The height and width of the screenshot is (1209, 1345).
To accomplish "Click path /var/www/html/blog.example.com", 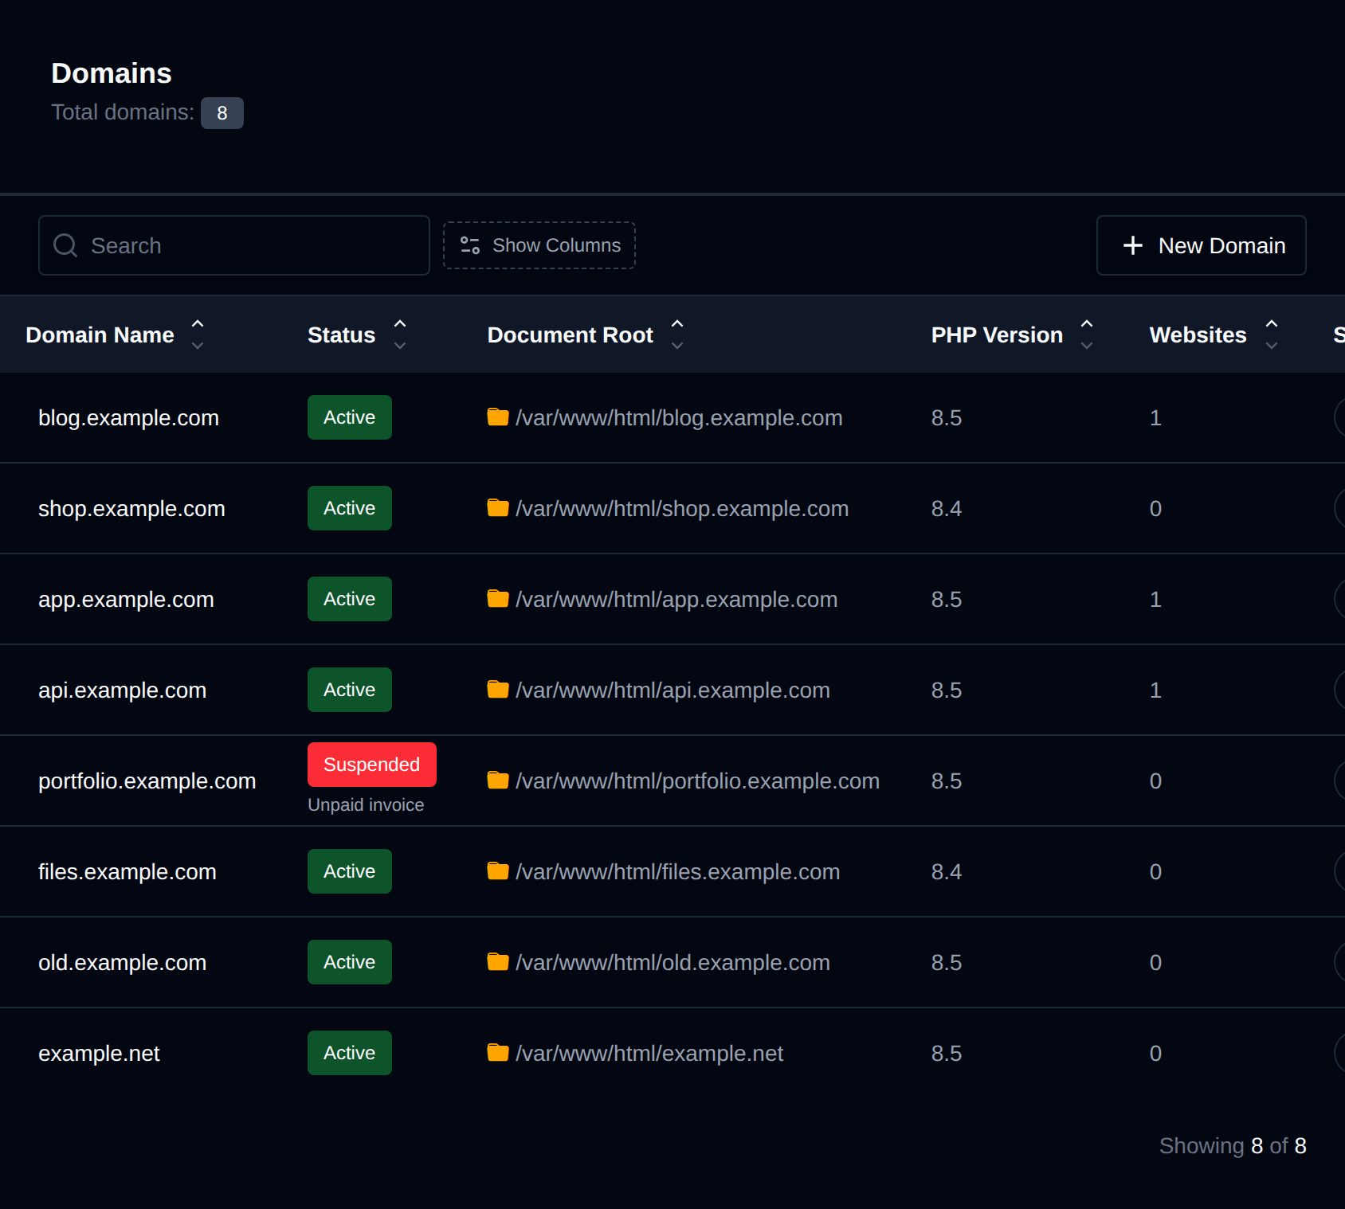I will (679, 418).
